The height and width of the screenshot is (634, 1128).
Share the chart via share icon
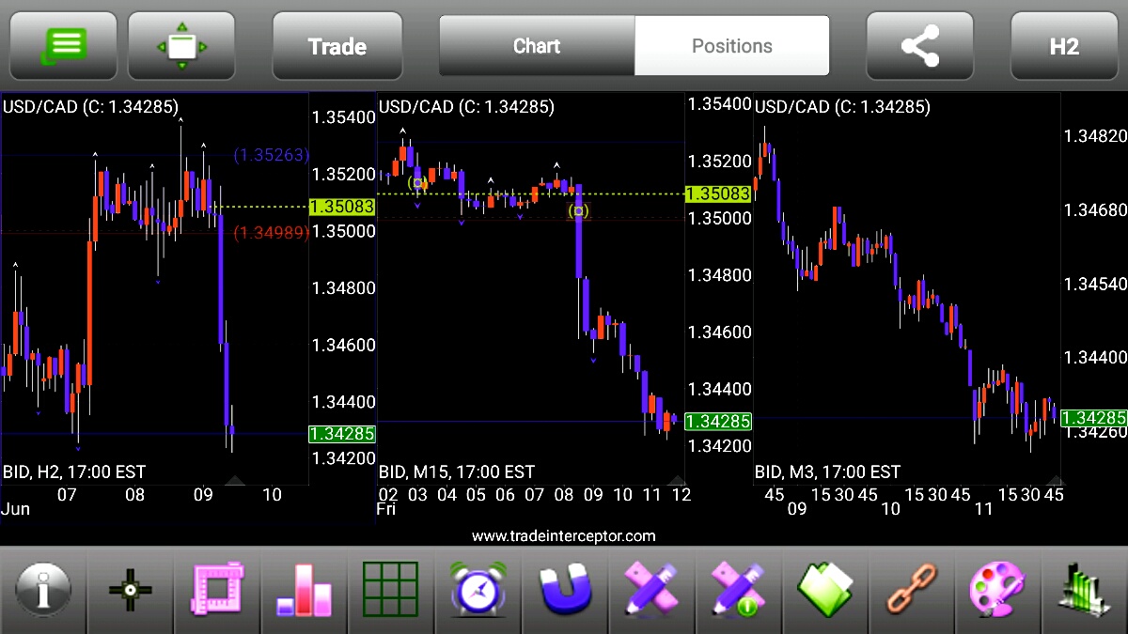pyautogui.click(x=919, y=45)
